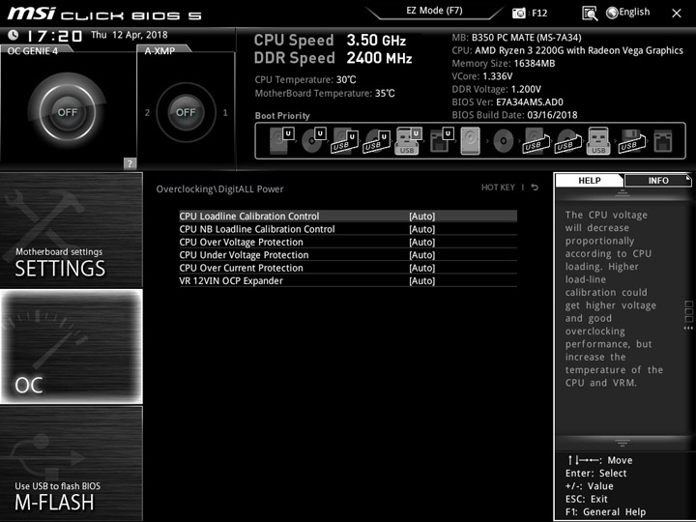This screenshot has width=696, height=522.
Task: Open CPU NB Loadline Calibration [Auto] value
Action: tap(422, 229)
